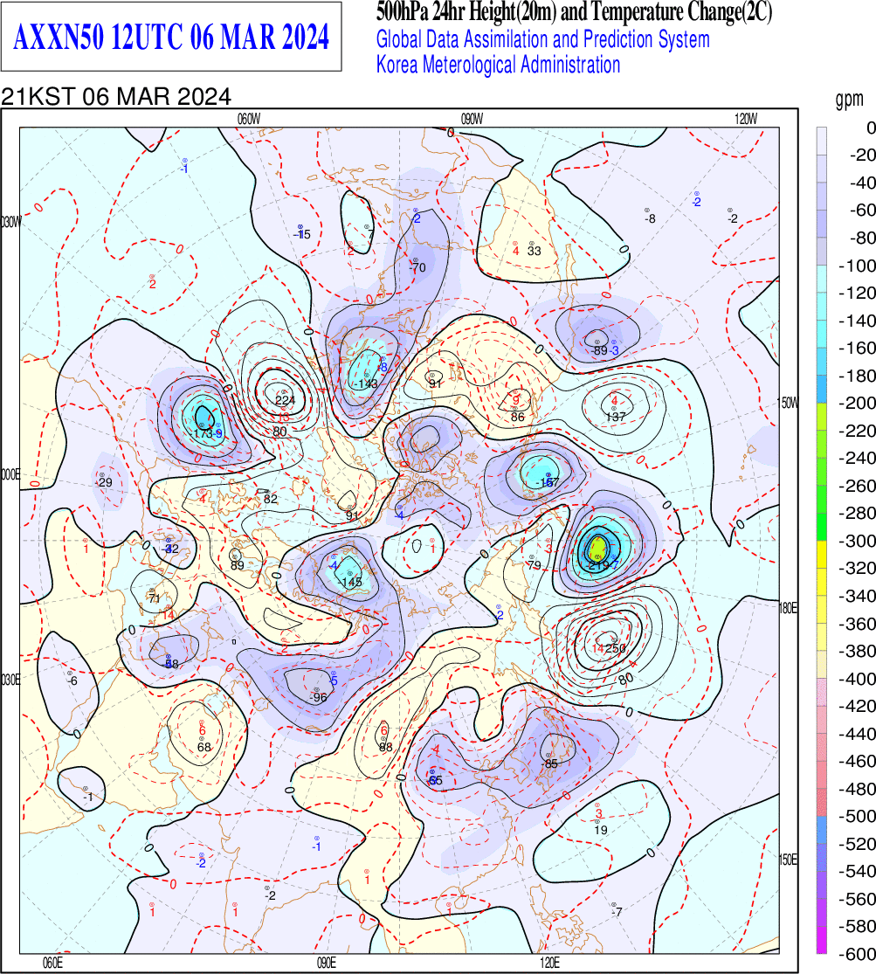This screenshot has height=974, width=876.
Task: Click the height change value "82"
Action: click(270, 499)
